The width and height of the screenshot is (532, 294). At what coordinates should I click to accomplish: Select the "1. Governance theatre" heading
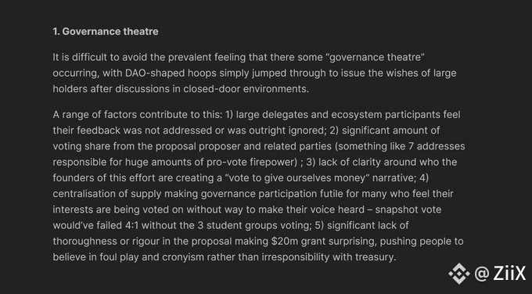106,31
